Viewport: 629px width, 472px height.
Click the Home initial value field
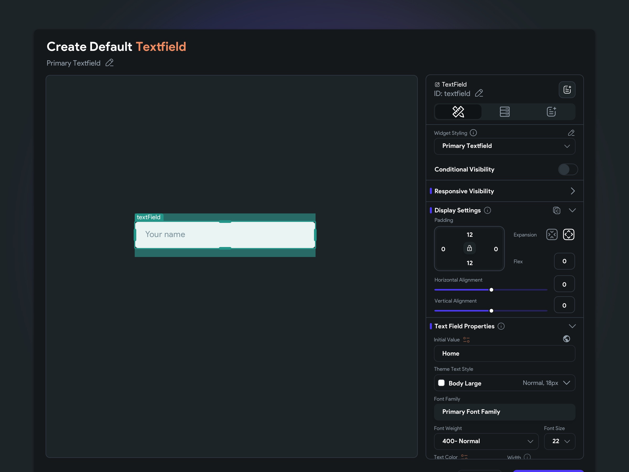pyautogui.click(x=505, y=353)
